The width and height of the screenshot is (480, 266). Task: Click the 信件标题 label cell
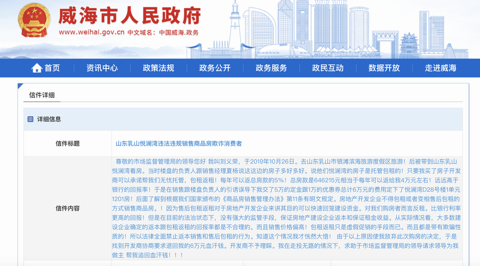[68, 144]
